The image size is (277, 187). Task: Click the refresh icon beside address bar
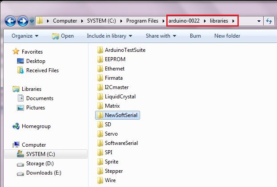click(269, 21)
